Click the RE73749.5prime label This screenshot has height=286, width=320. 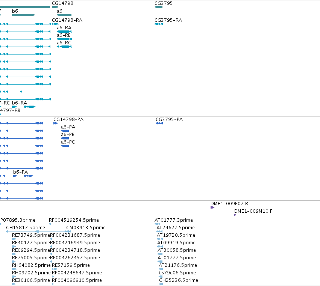(x=31, y=235)
